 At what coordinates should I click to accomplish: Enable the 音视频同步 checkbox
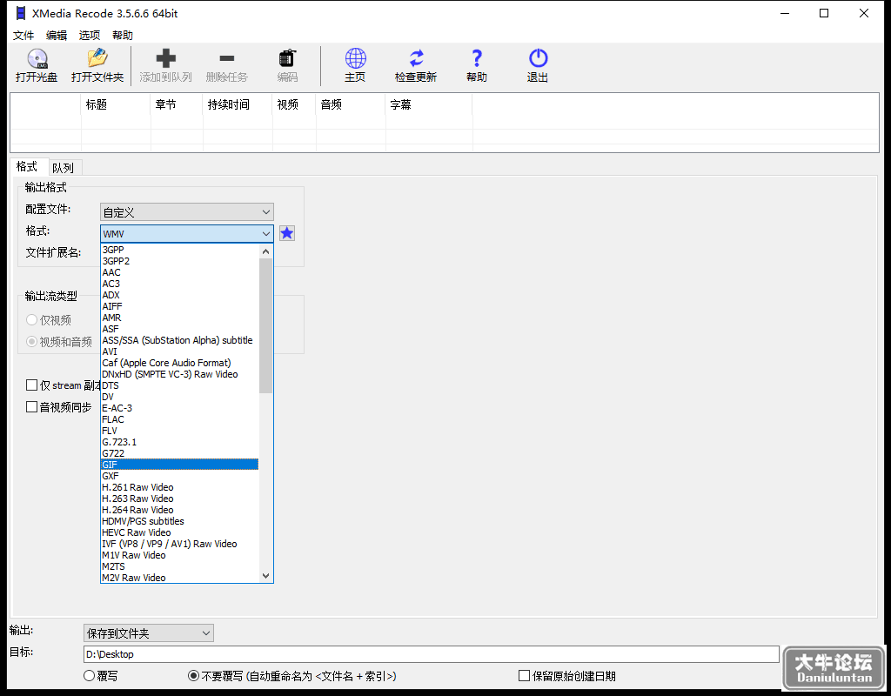click(32, 407)
